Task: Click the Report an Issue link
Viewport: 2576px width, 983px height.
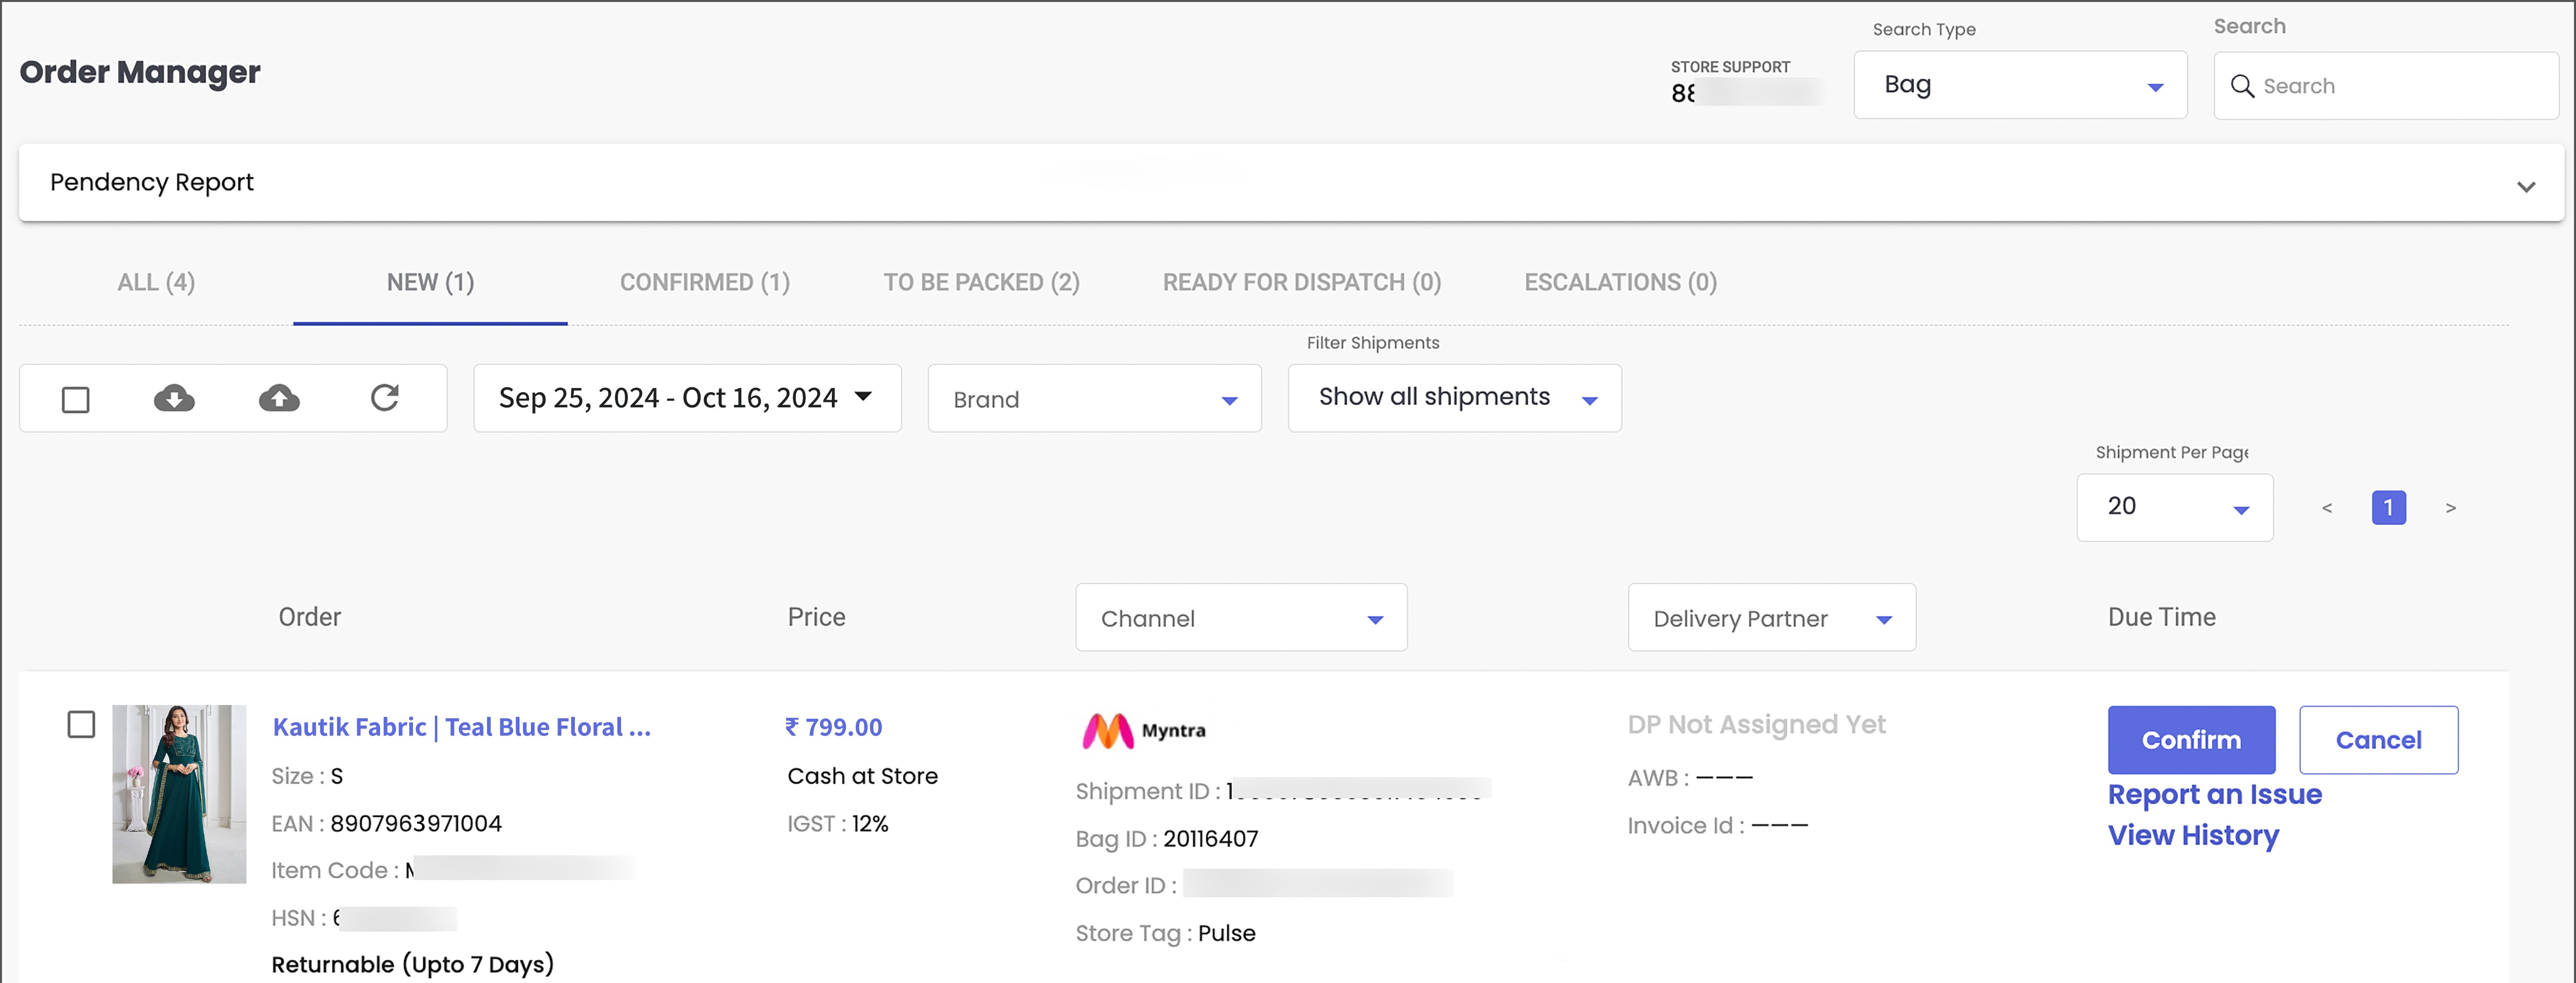Action: [x=2214, y=794]
